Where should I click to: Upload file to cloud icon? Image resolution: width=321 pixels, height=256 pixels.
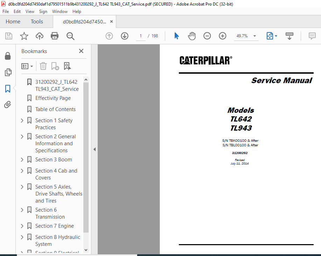click(39, 36)
